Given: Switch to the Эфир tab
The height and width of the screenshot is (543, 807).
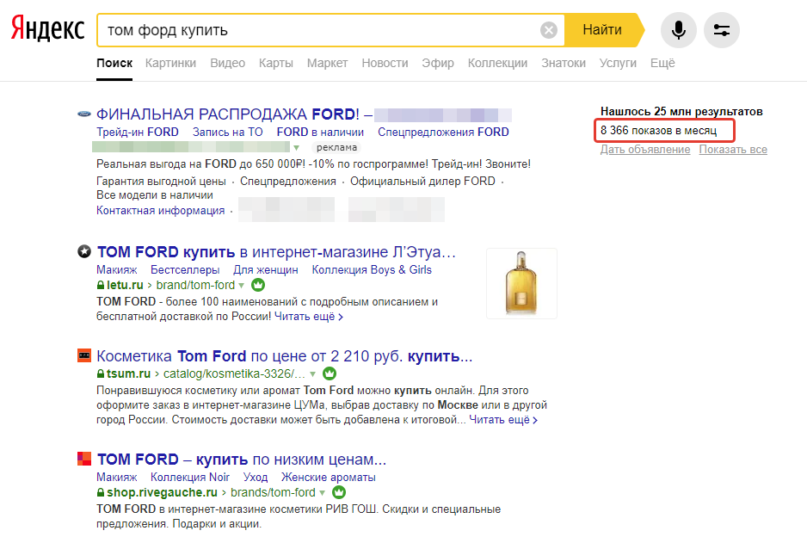Looking at the screenshot, I should click(x=438, y=63).
